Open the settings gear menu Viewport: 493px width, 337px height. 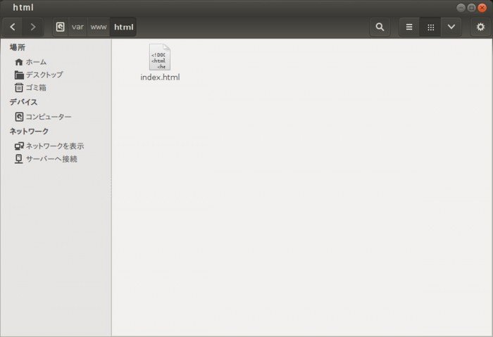[x=480, y=27]
